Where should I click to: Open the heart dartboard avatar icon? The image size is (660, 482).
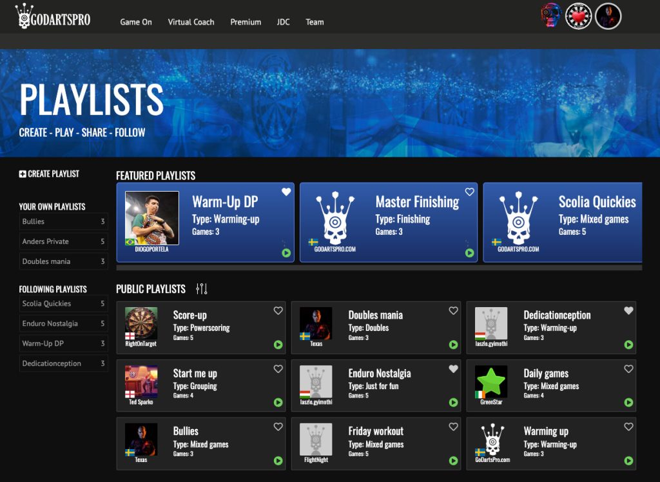578,16
